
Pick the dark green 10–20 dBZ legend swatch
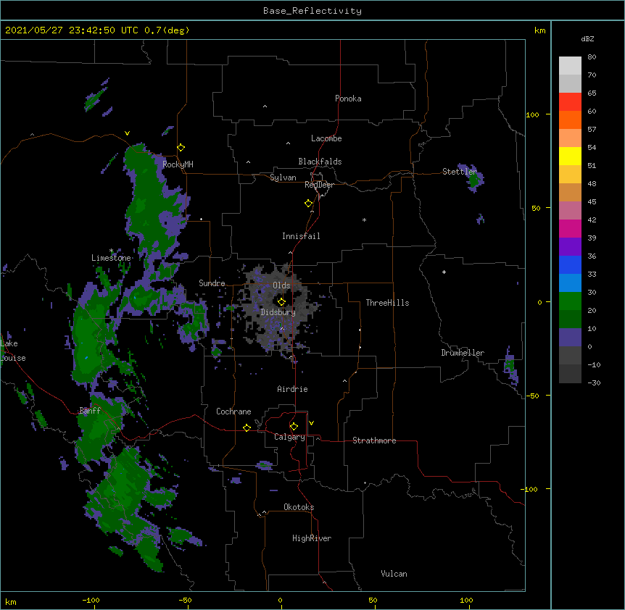pyautogui.click(x=570, y=319)
